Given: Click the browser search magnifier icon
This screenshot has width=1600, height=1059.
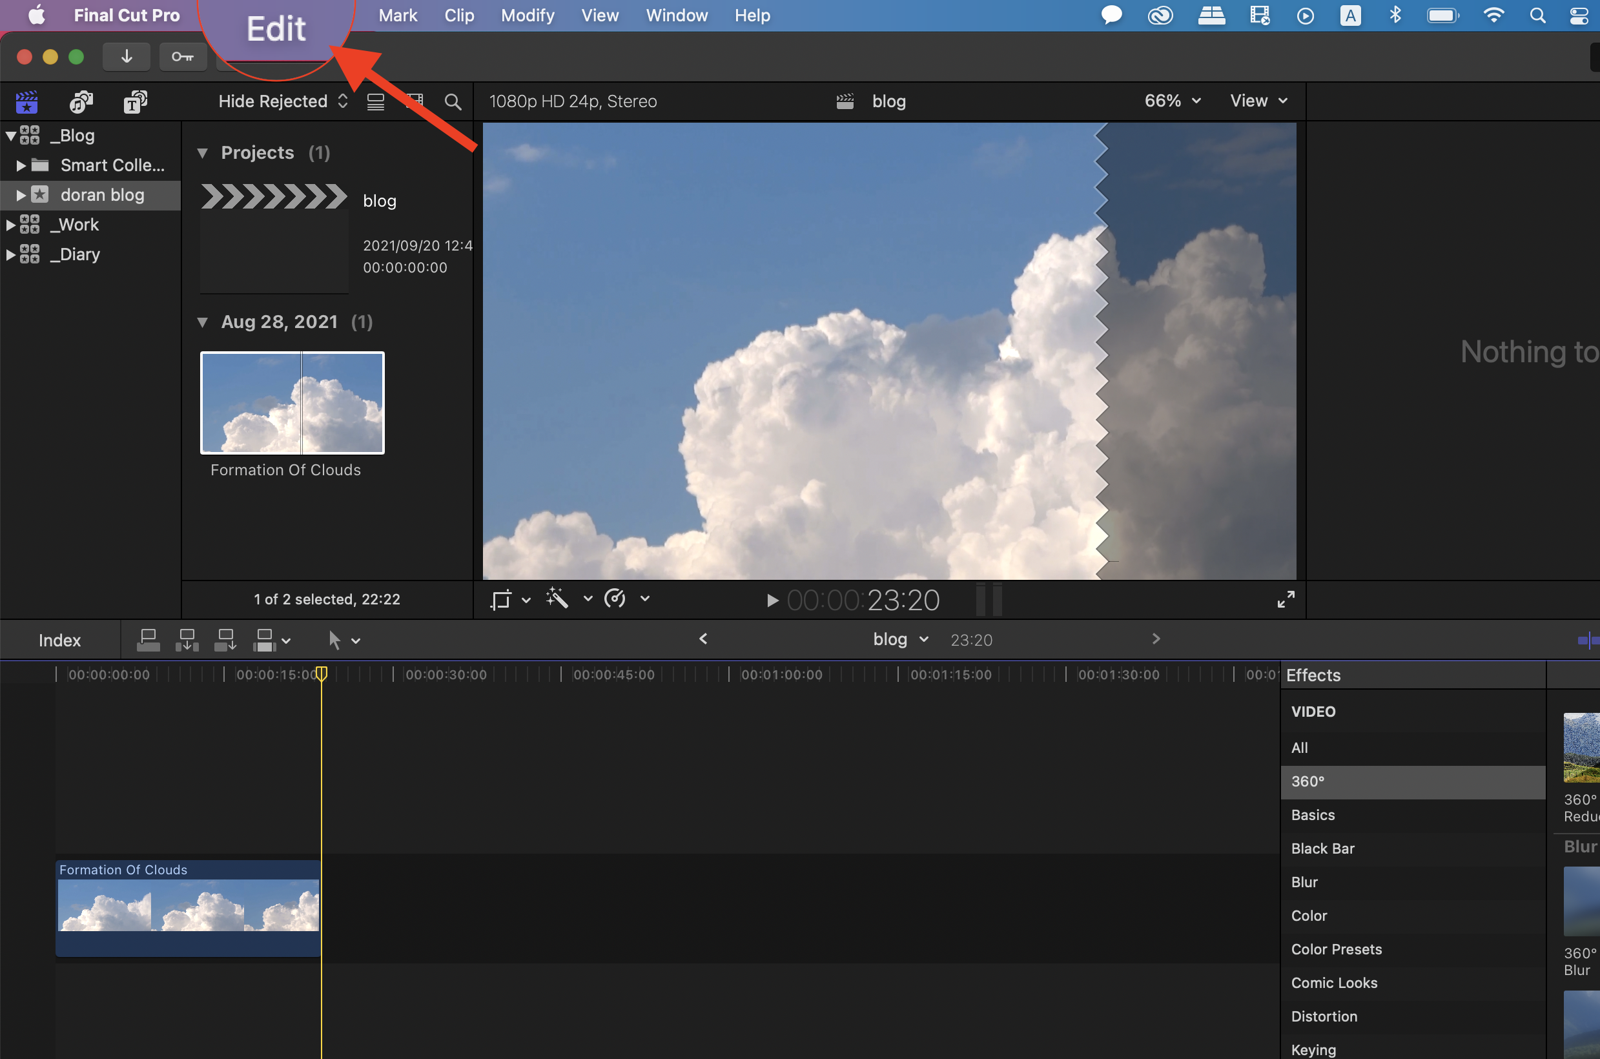Looking at the screenshot, I should coord(453,102).
